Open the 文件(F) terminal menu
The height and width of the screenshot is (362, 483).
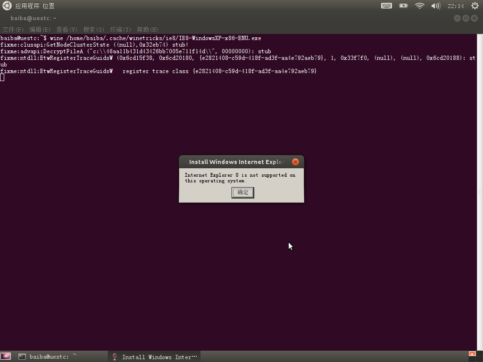click(x=13, y=29)
